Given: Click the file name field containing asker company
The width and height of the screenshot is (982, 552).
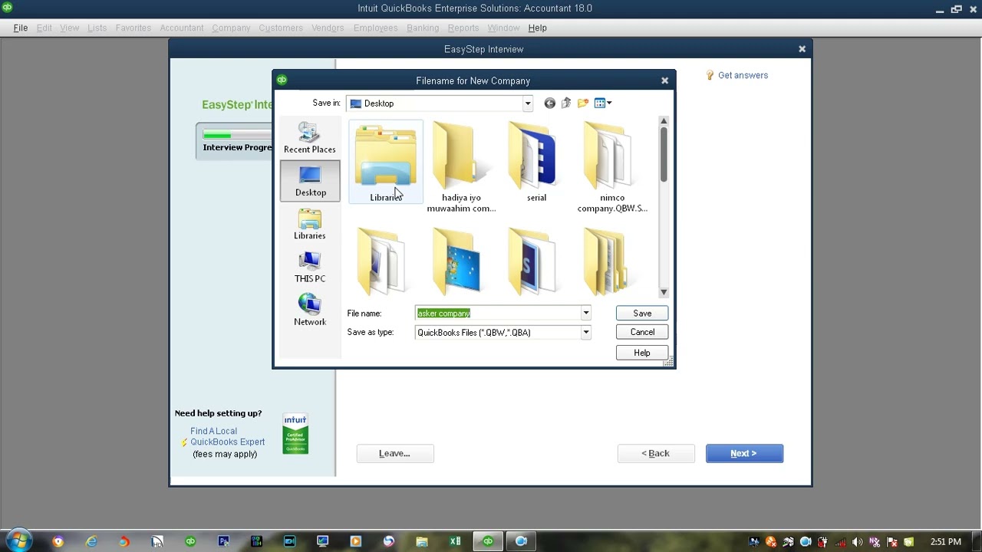Looking at the screenshot, I should [497, 313].
